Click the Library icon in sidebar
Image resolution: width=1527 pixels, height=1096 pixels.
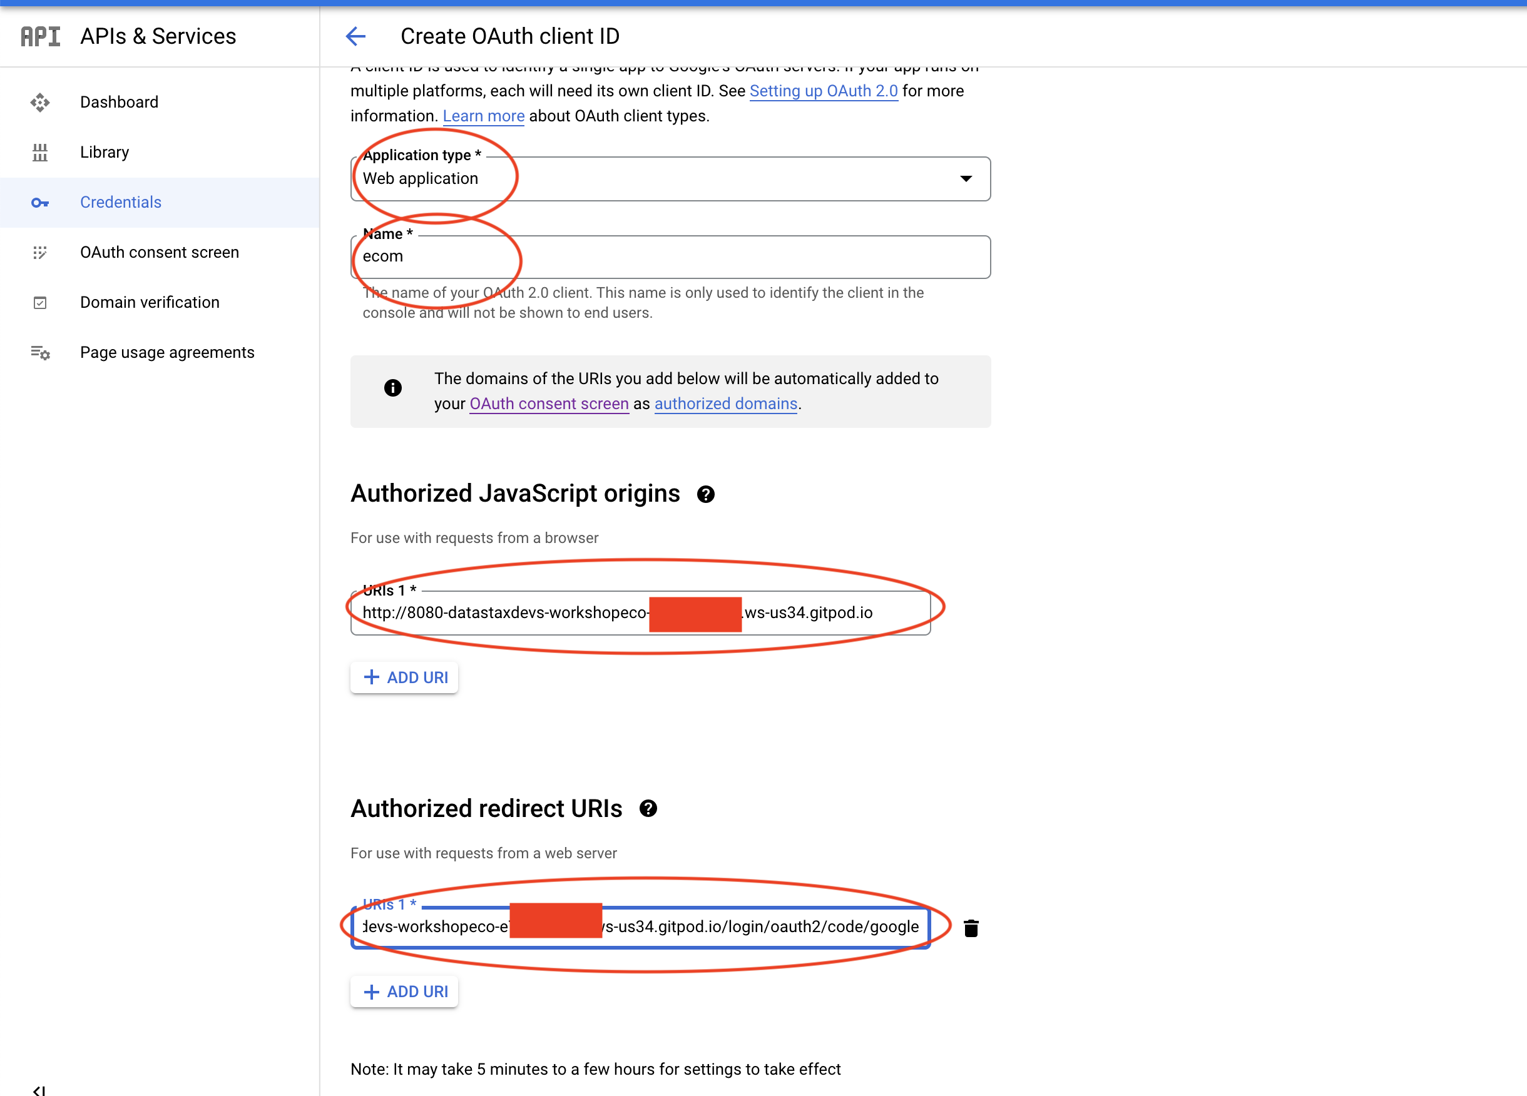(39, 152)
